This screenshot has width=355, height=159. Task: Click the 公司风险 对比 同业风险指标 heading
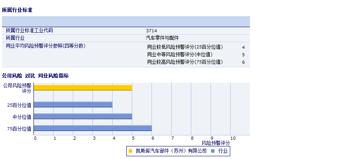[38, 76]
